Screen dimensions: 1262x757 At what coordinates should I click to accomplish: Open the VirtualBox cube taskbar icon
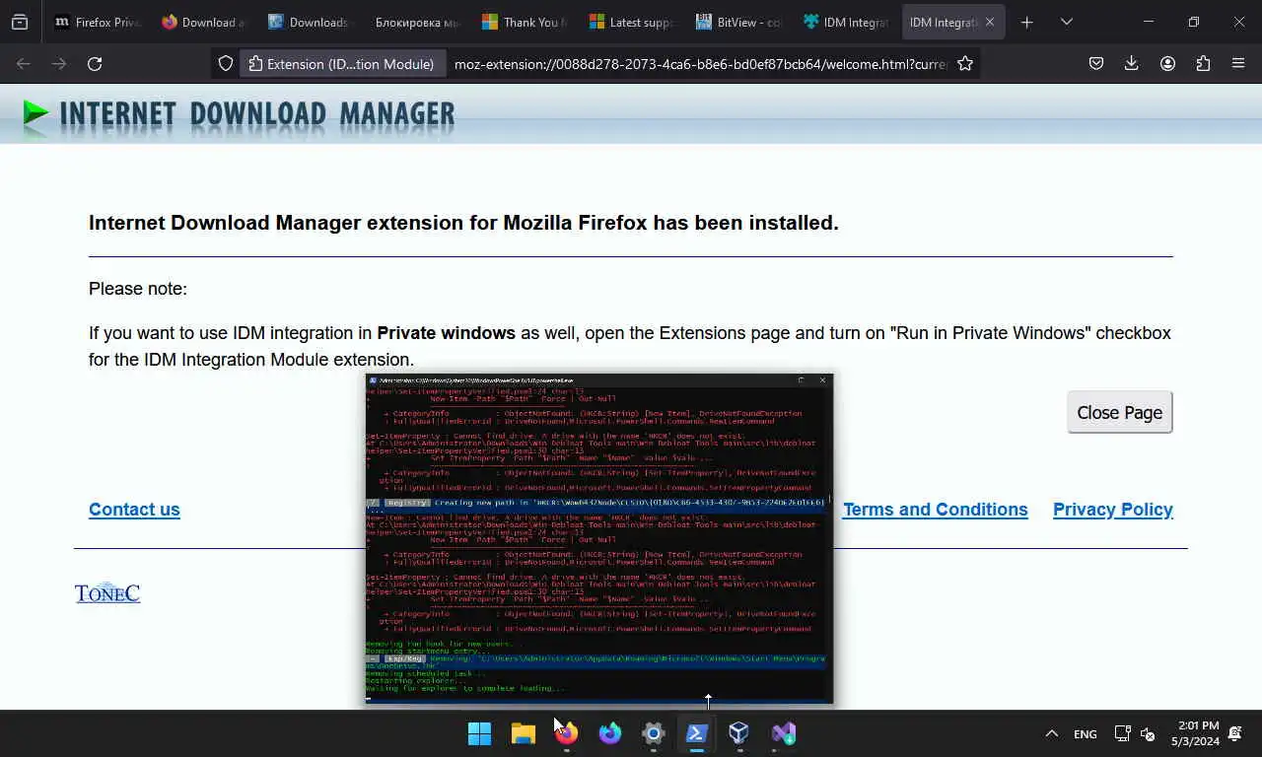739,733
